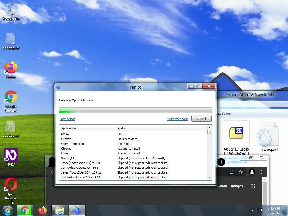Open the Google apps grid icon
This screenshot has width=288, height=216.
pos(253,186)
